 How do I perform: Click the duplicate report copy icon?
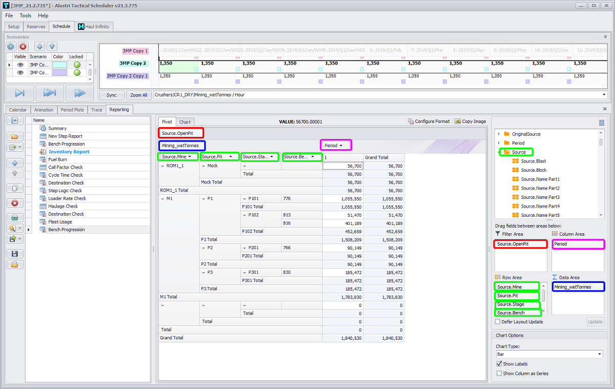click(x=15, y=188)
